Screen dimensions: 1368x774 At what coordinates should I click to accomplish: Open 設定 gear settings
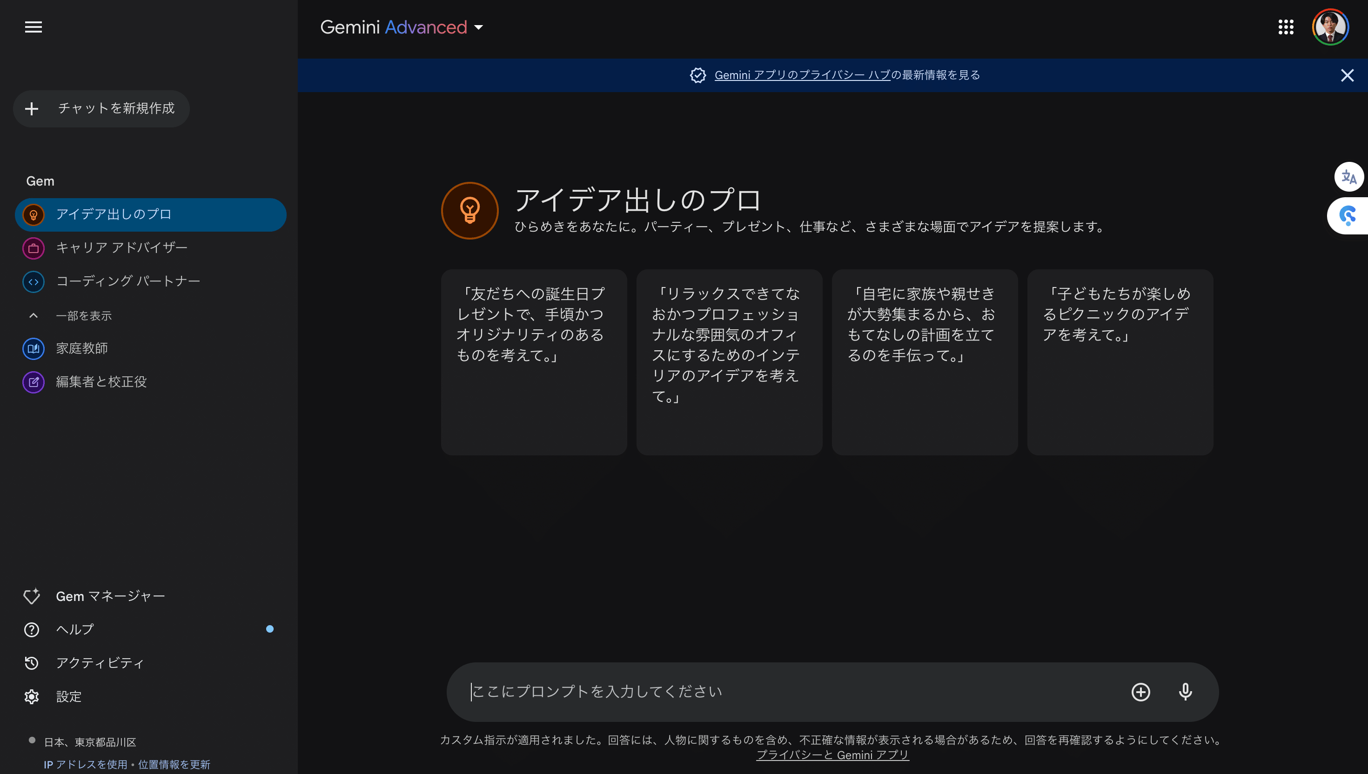point(68,696)
